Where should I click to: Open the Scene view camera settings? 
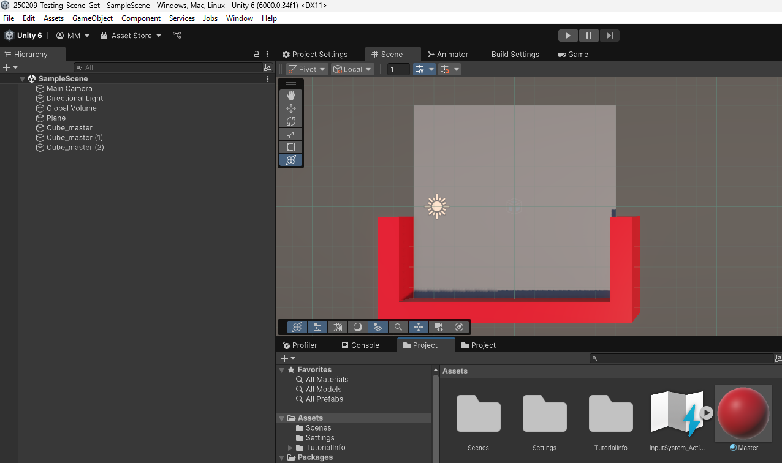point(438,327)
